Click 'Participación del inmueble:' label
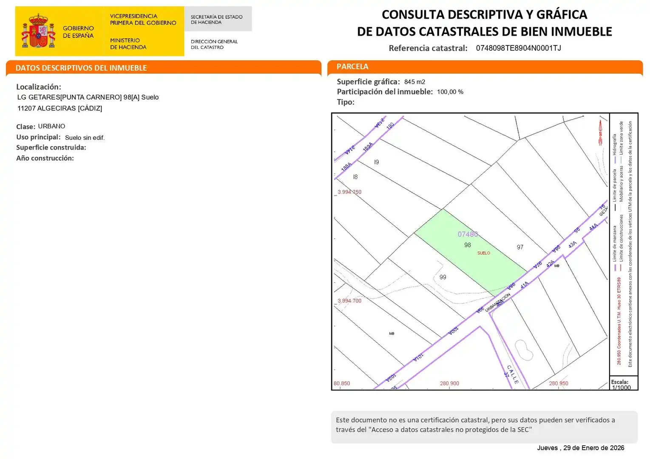Image resolution: width=650 pixels, height=459 pixels. point(385,92)
